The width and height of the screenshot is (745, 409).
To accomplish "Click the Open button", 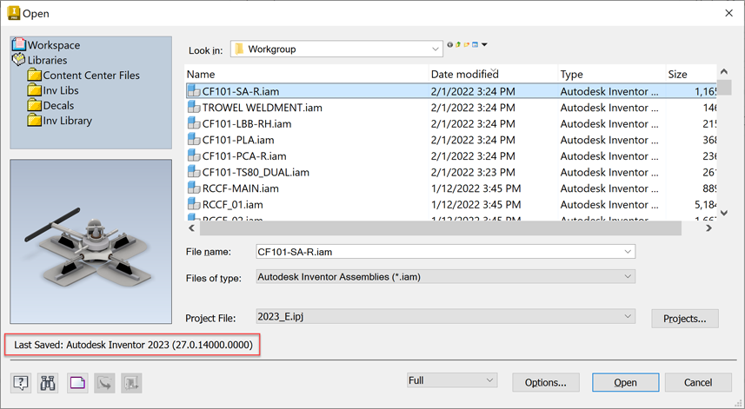I will (625, 382).
